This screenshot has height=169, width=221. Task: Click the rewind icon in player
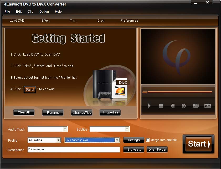click(172, 106)
